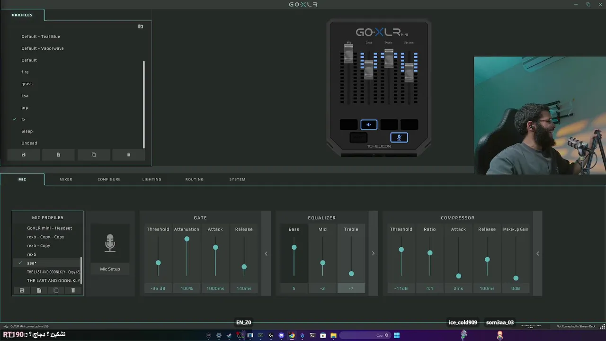This screenshot has height=341, width=606.
Task: Click the Gate Attenuation slider handle
Action: point(187,239)
